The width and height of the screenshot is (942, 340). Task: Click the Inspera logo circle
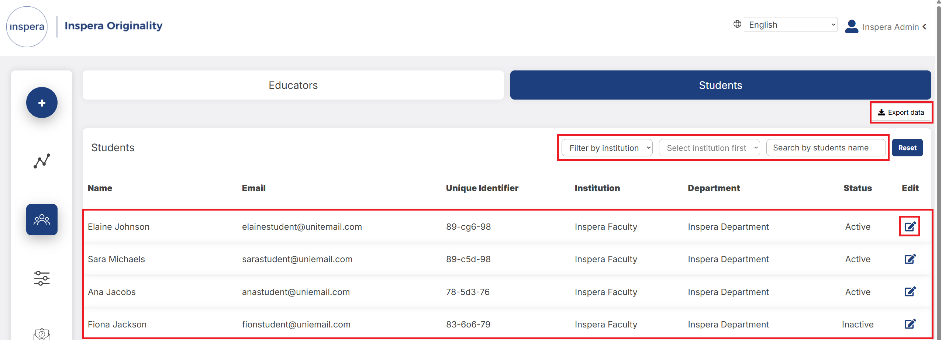coord(27,27)
